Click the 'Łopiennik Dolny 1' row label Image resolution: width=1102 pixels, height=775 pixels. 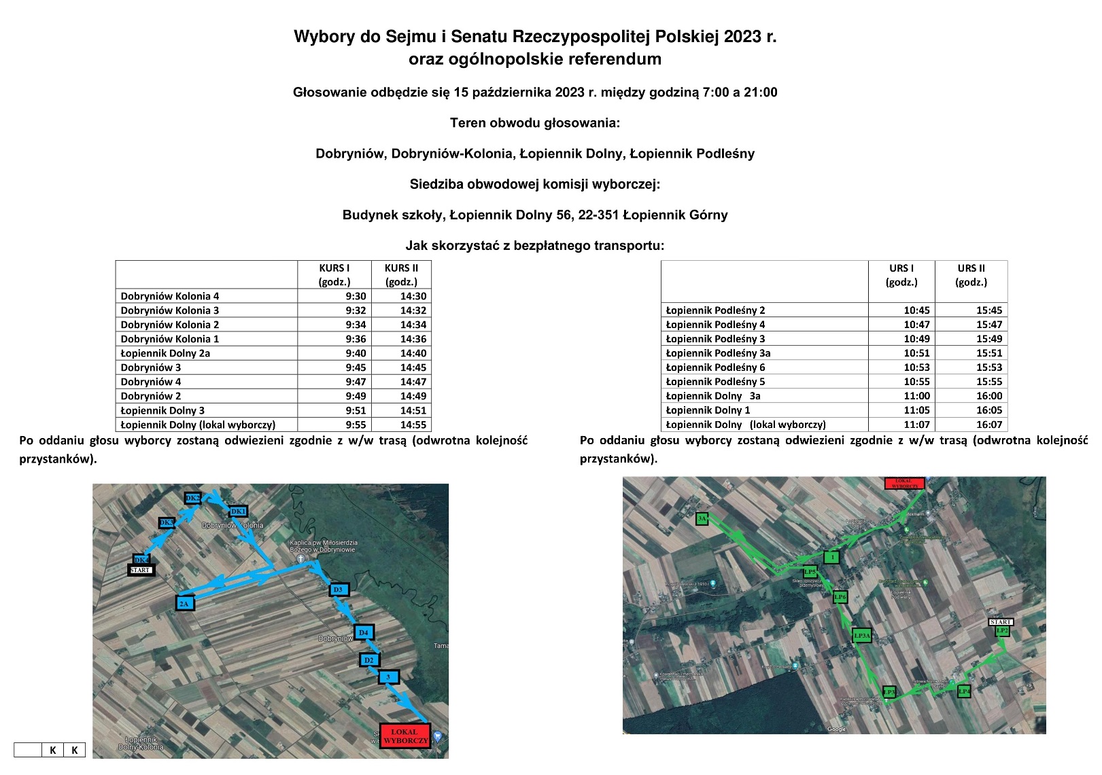pyautogui.click(x=708, y=410)
